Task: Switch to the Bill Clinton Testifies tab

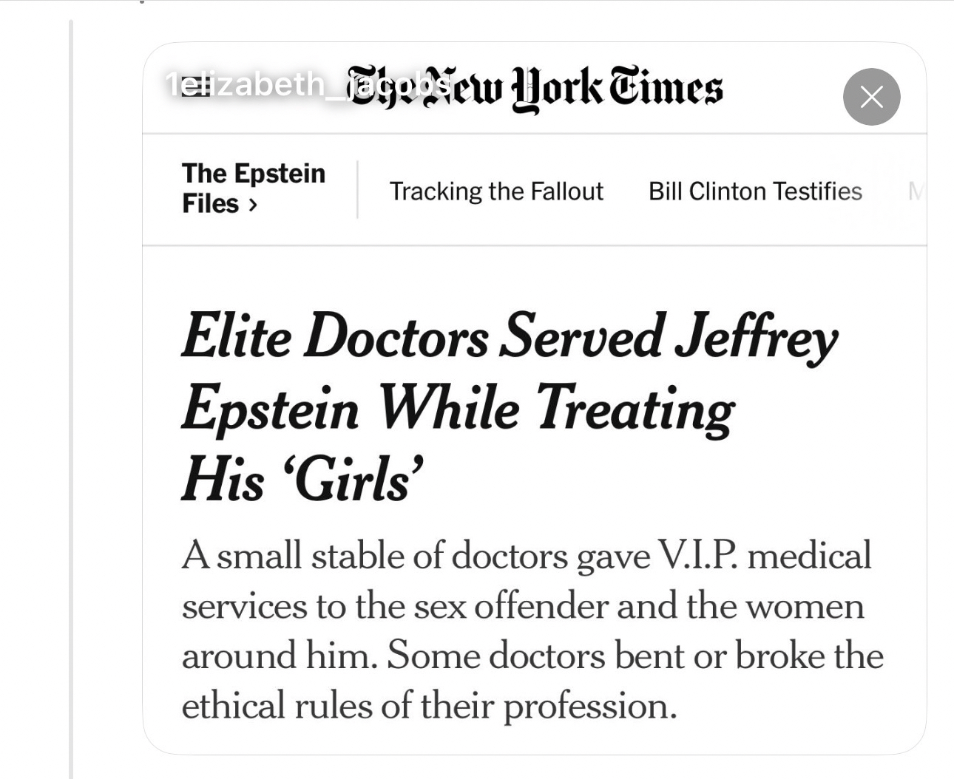Action: (755, 191)
